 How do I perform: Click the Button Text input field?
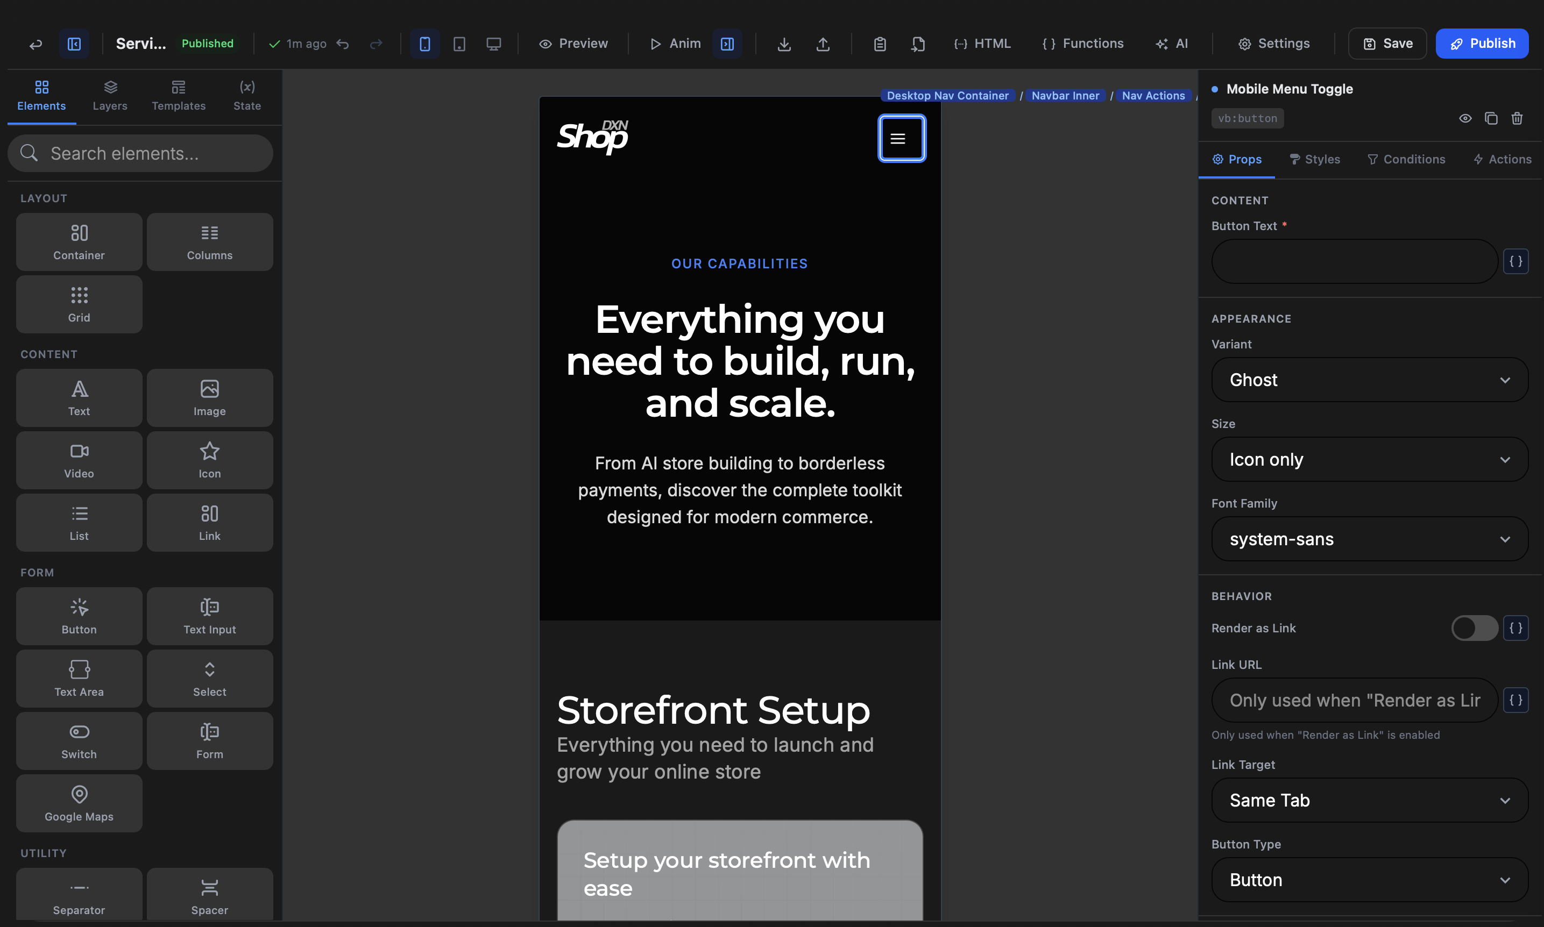(1354, 261)
